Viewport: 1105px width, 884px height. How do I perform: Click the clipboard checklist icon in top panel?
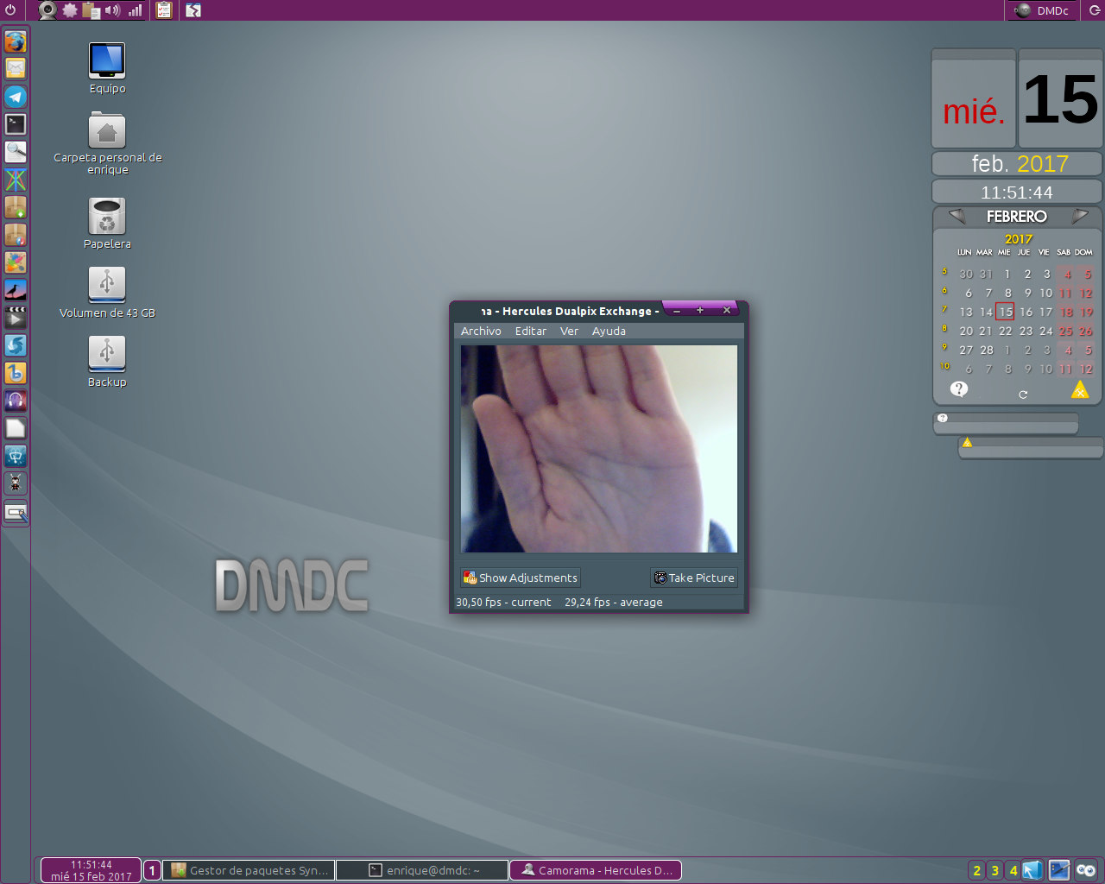[163, 10]
